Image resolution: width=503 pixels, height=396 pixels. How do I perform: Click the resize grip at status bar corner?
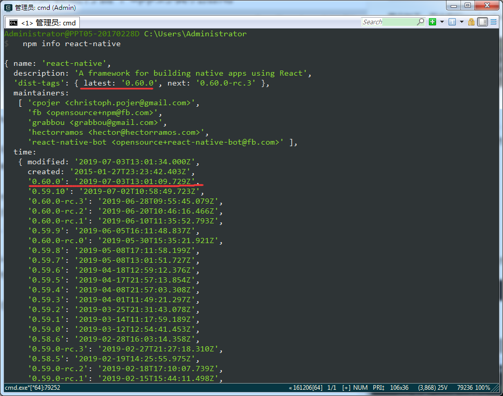tap(495, 388)
